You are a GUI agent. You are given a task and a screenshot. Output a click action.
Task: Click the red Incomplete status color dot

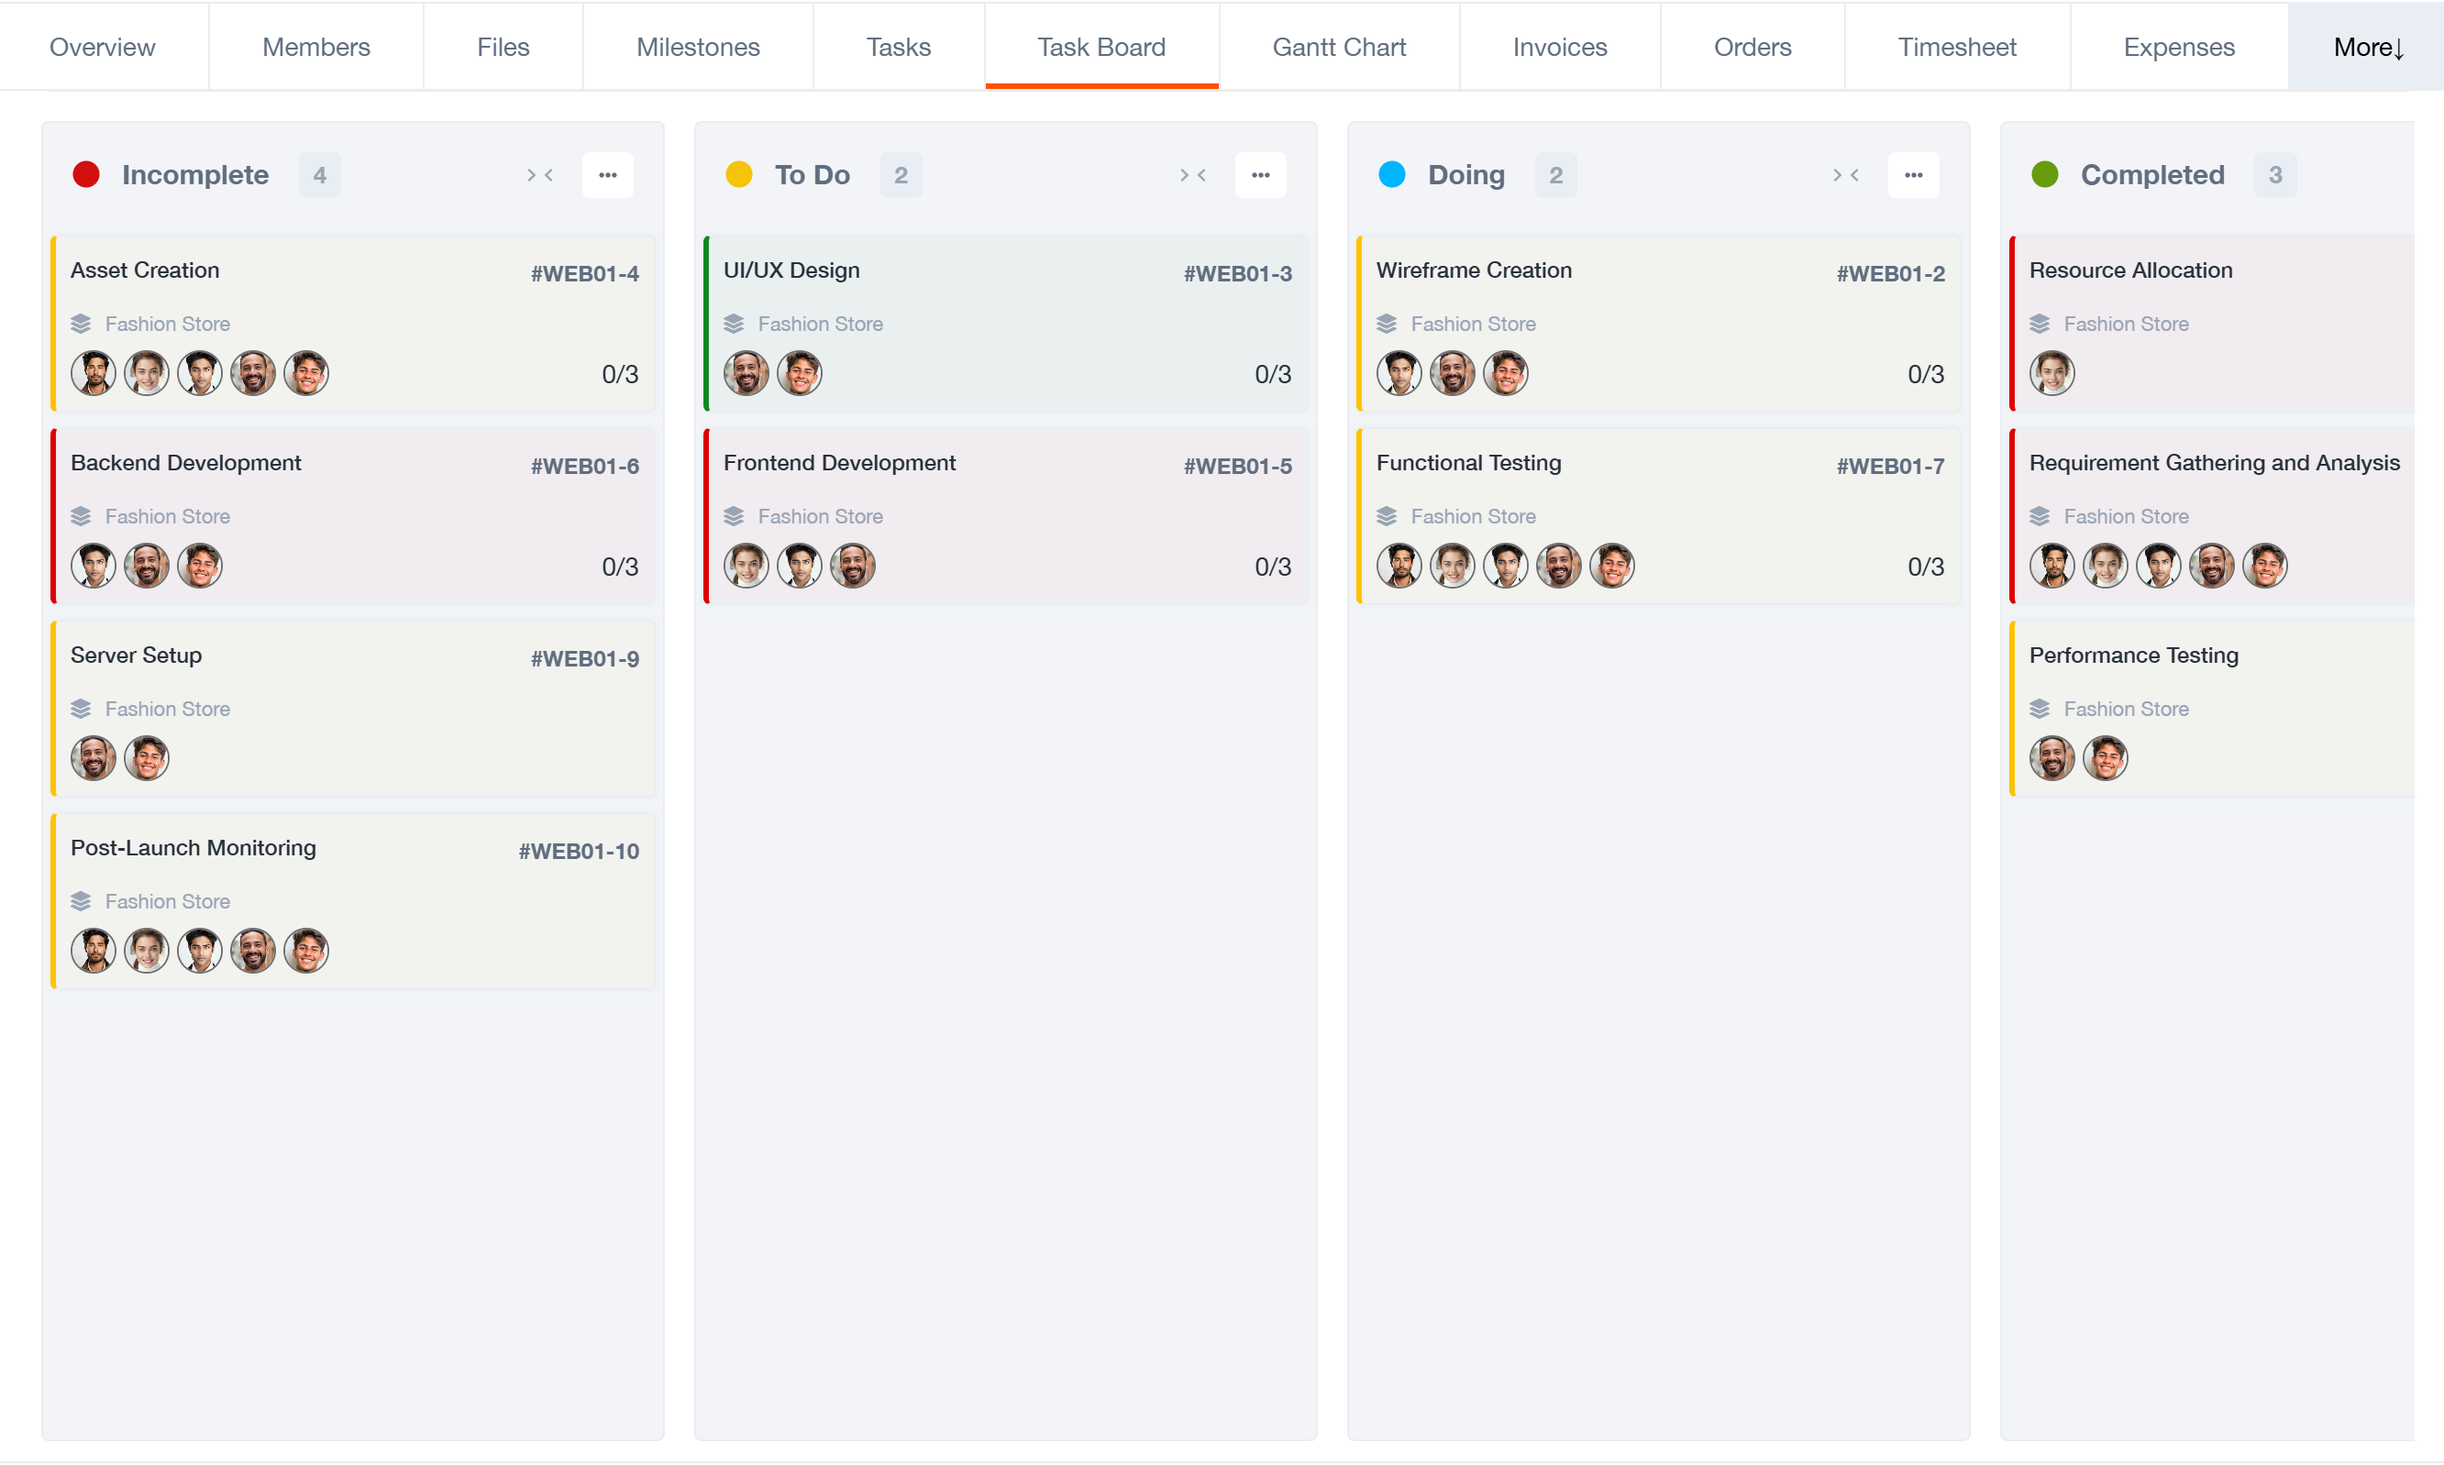tap(86, 175)
